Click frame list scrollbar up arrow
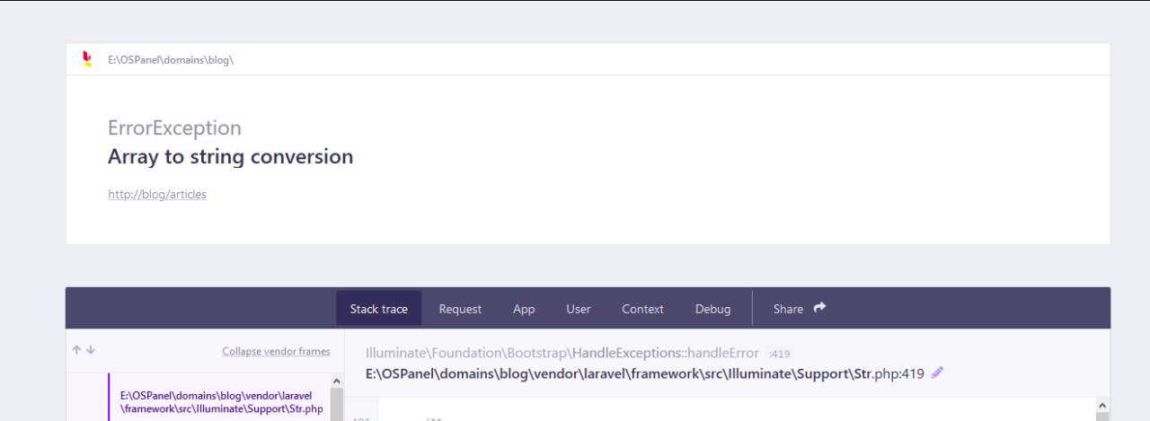Screen dimensions: 1150x421 tap(337, 382)
